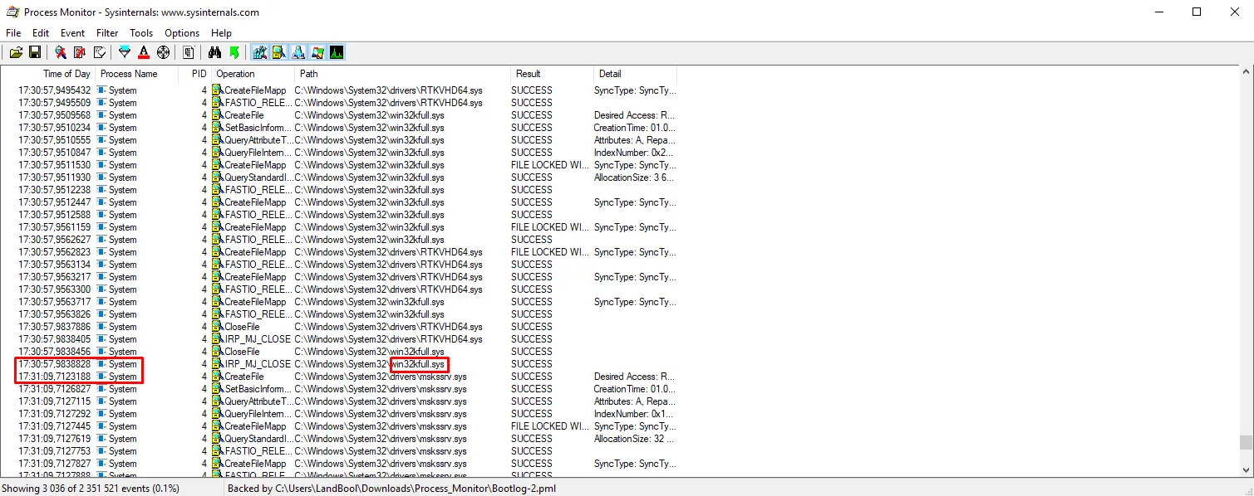The height and width of the screenshot is (496, 1254).
Task: Click the Operation column header
Action: (253, 74)
